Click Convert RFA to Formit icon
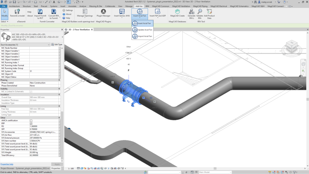 coord(54,12)
